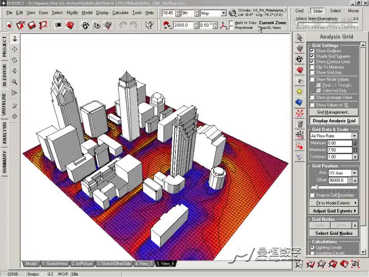Click the axis origin icon beside 0.50

click(x=223, y=25)
